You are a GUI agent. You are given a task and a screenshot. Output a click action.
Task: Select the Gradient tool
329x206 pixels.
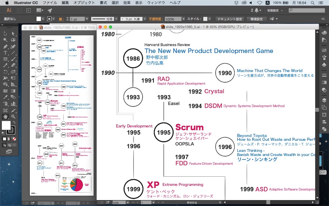[x=13, y=91]
